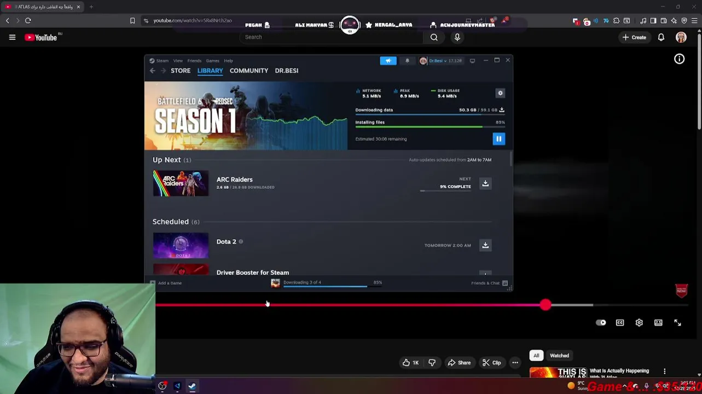Like the video
The image size is (702, 394).
pyautogui.click(x=410, y=363)
